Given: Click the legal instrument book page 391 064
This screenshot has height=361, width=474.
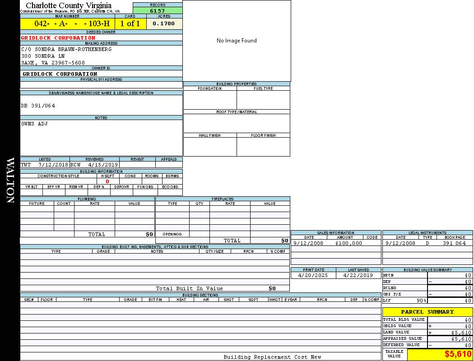Looking at the screenshot, I should coord(454,243).
